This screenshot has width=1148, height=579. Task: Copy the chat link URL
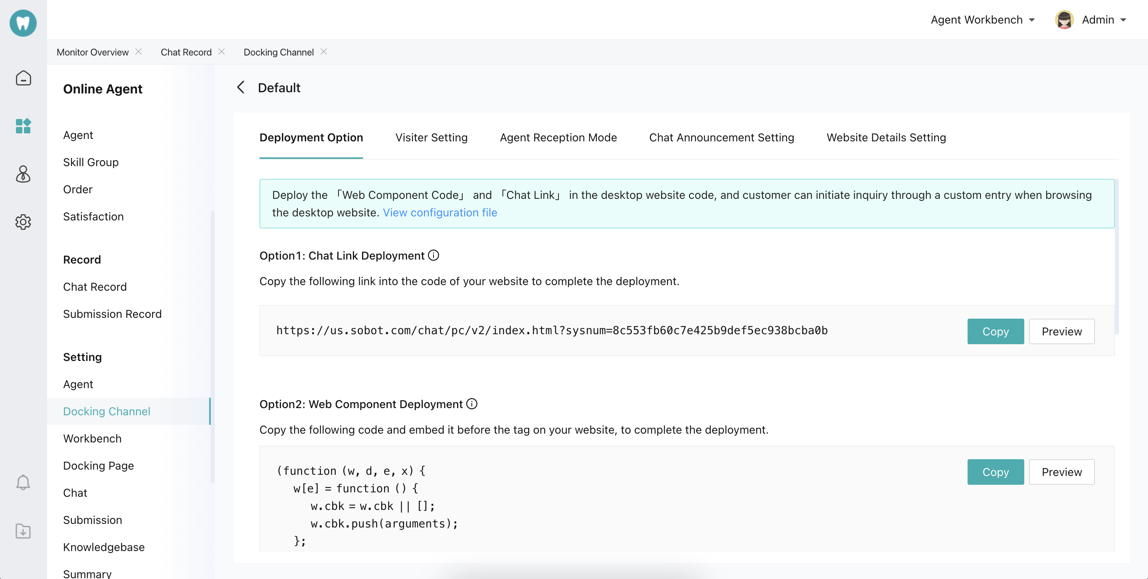click(995, 331)
